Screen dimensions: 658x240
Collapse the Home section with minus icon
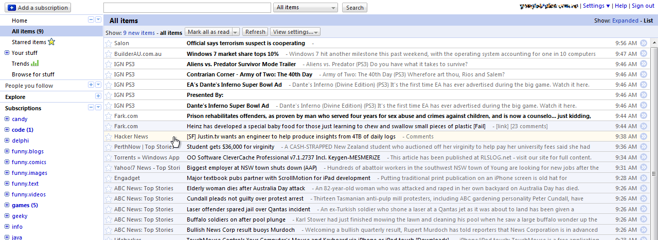click(x=91, y=19)
